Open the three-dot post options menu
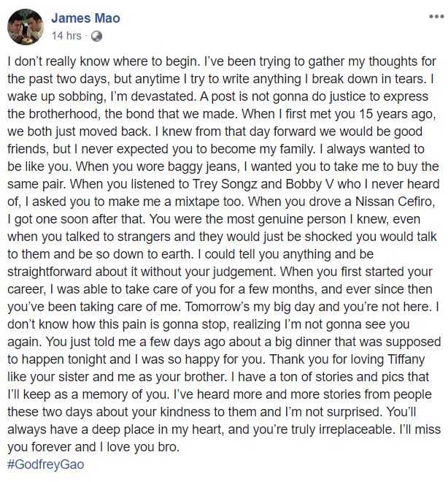This screenshot has width=448, height=482. pos(432,15)
